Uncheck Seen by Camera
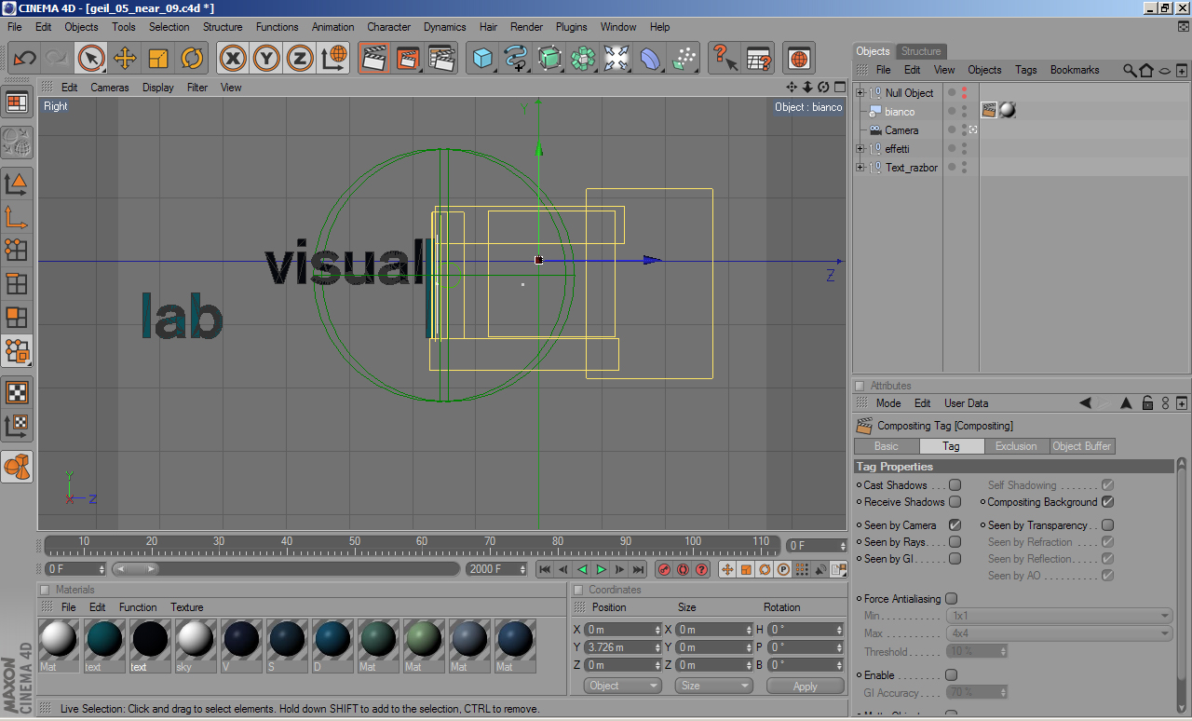Image resolution: width=1192 pixels, height=721 pixels. tap(955, 525)
